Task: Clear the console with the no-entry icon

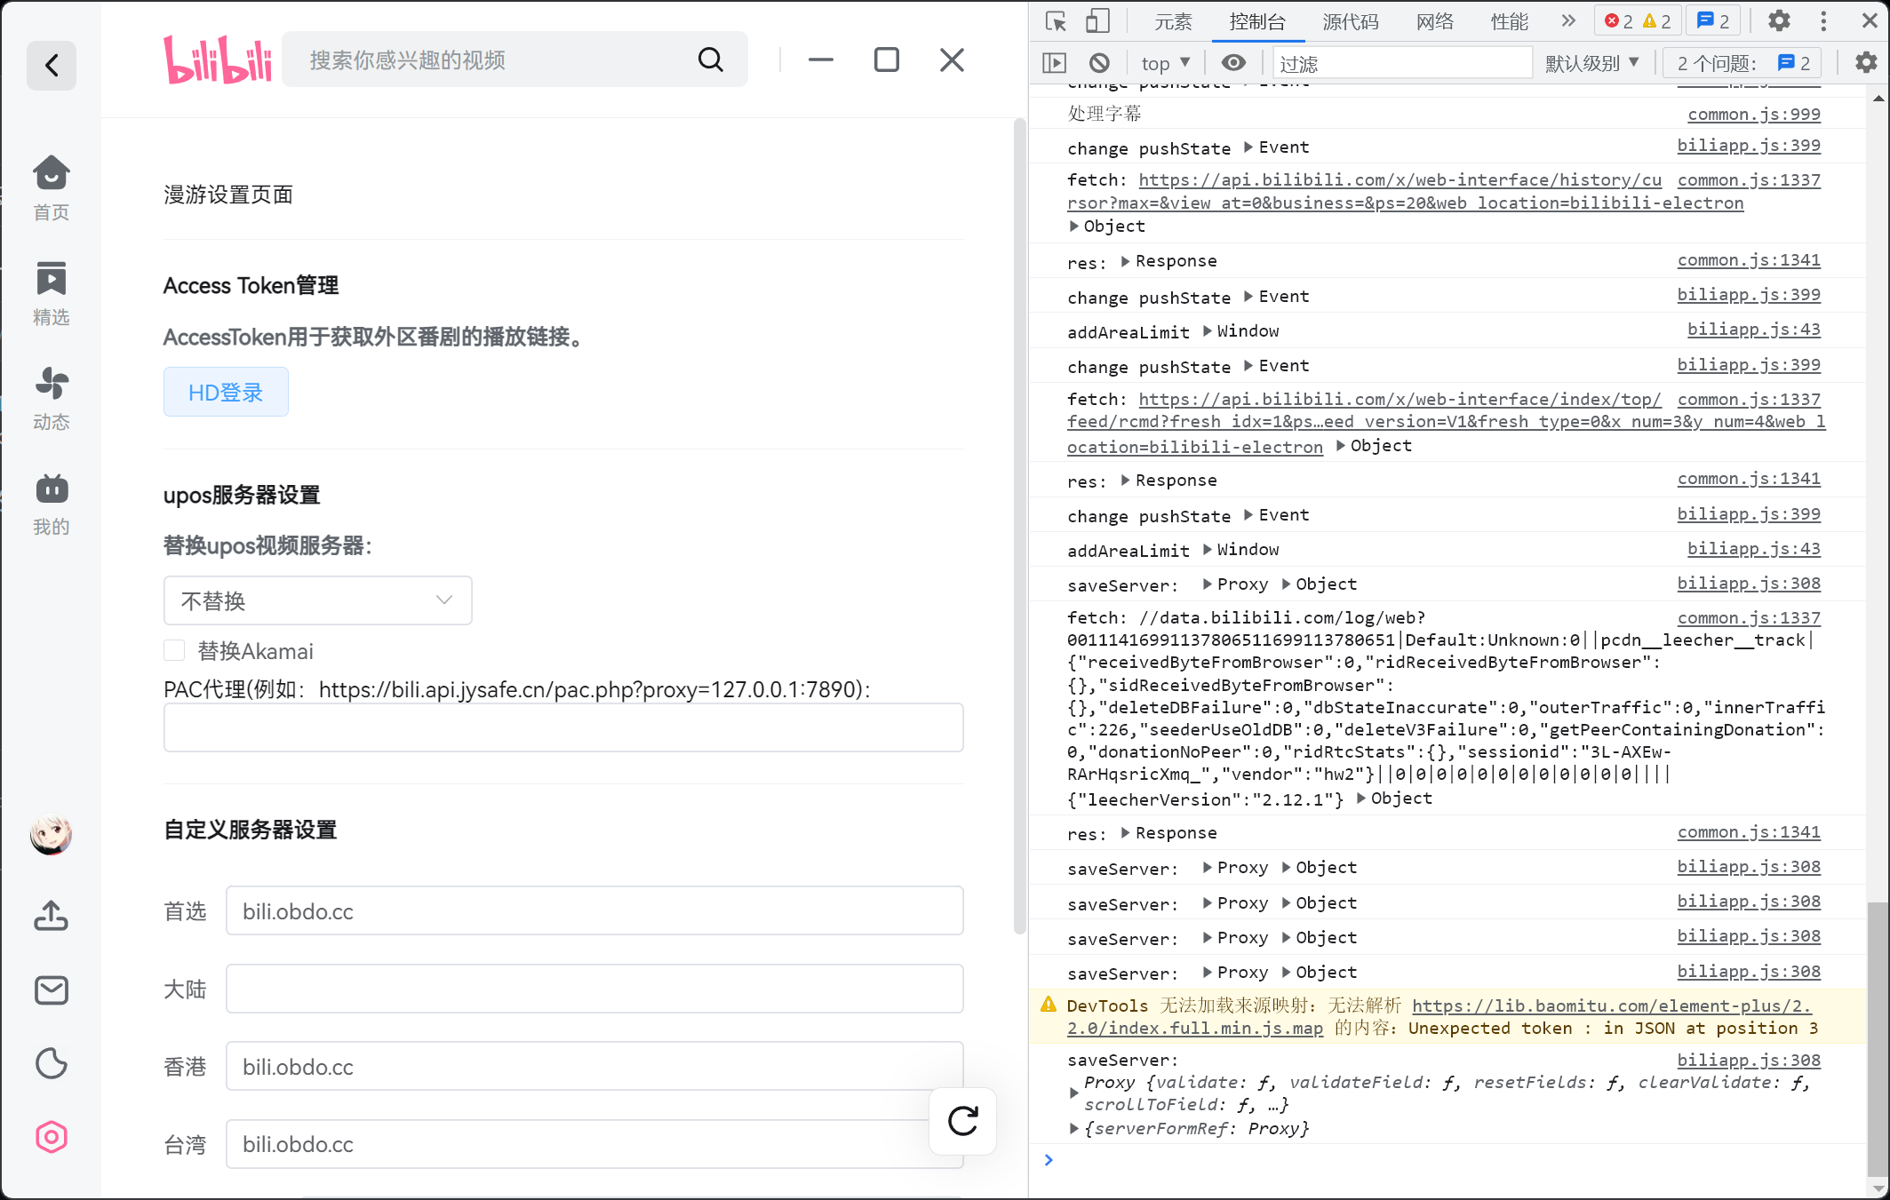Action: tap(1100, 62)
